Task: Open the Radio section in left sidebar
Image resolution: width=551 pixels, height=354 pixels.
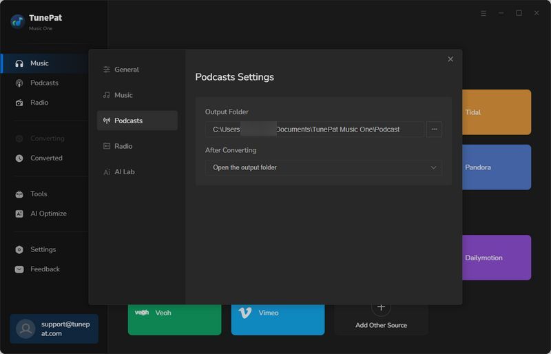Action: 39,103
